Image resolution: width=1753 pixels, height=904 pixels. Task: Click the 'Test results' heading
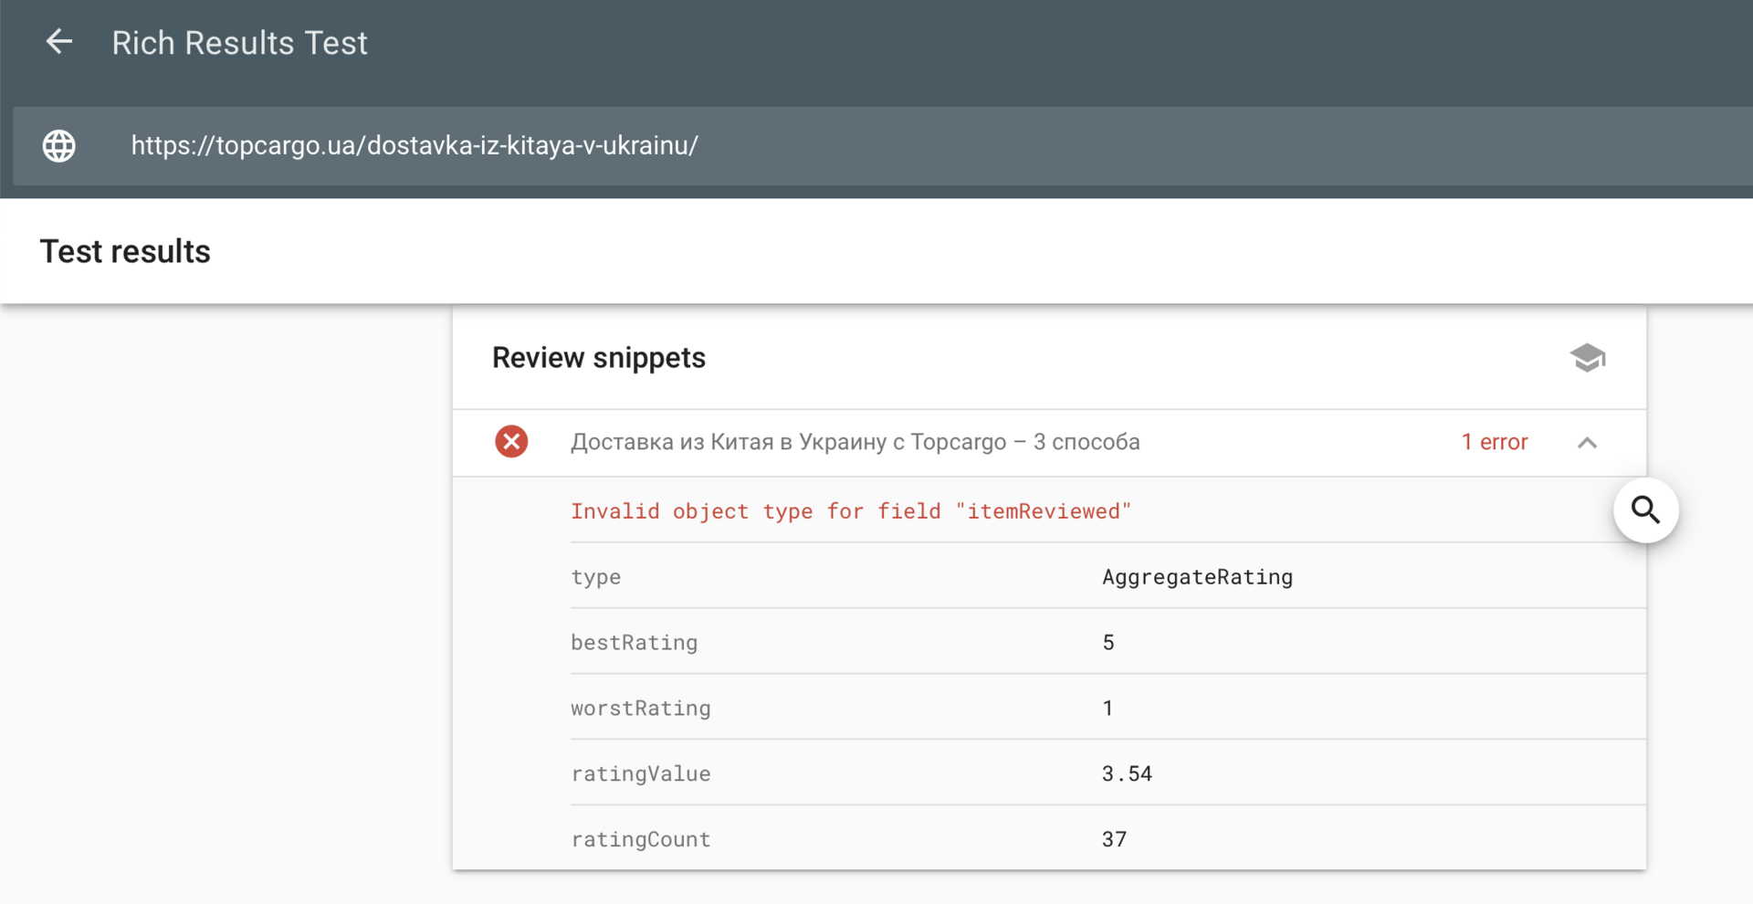tap(125, 251)
